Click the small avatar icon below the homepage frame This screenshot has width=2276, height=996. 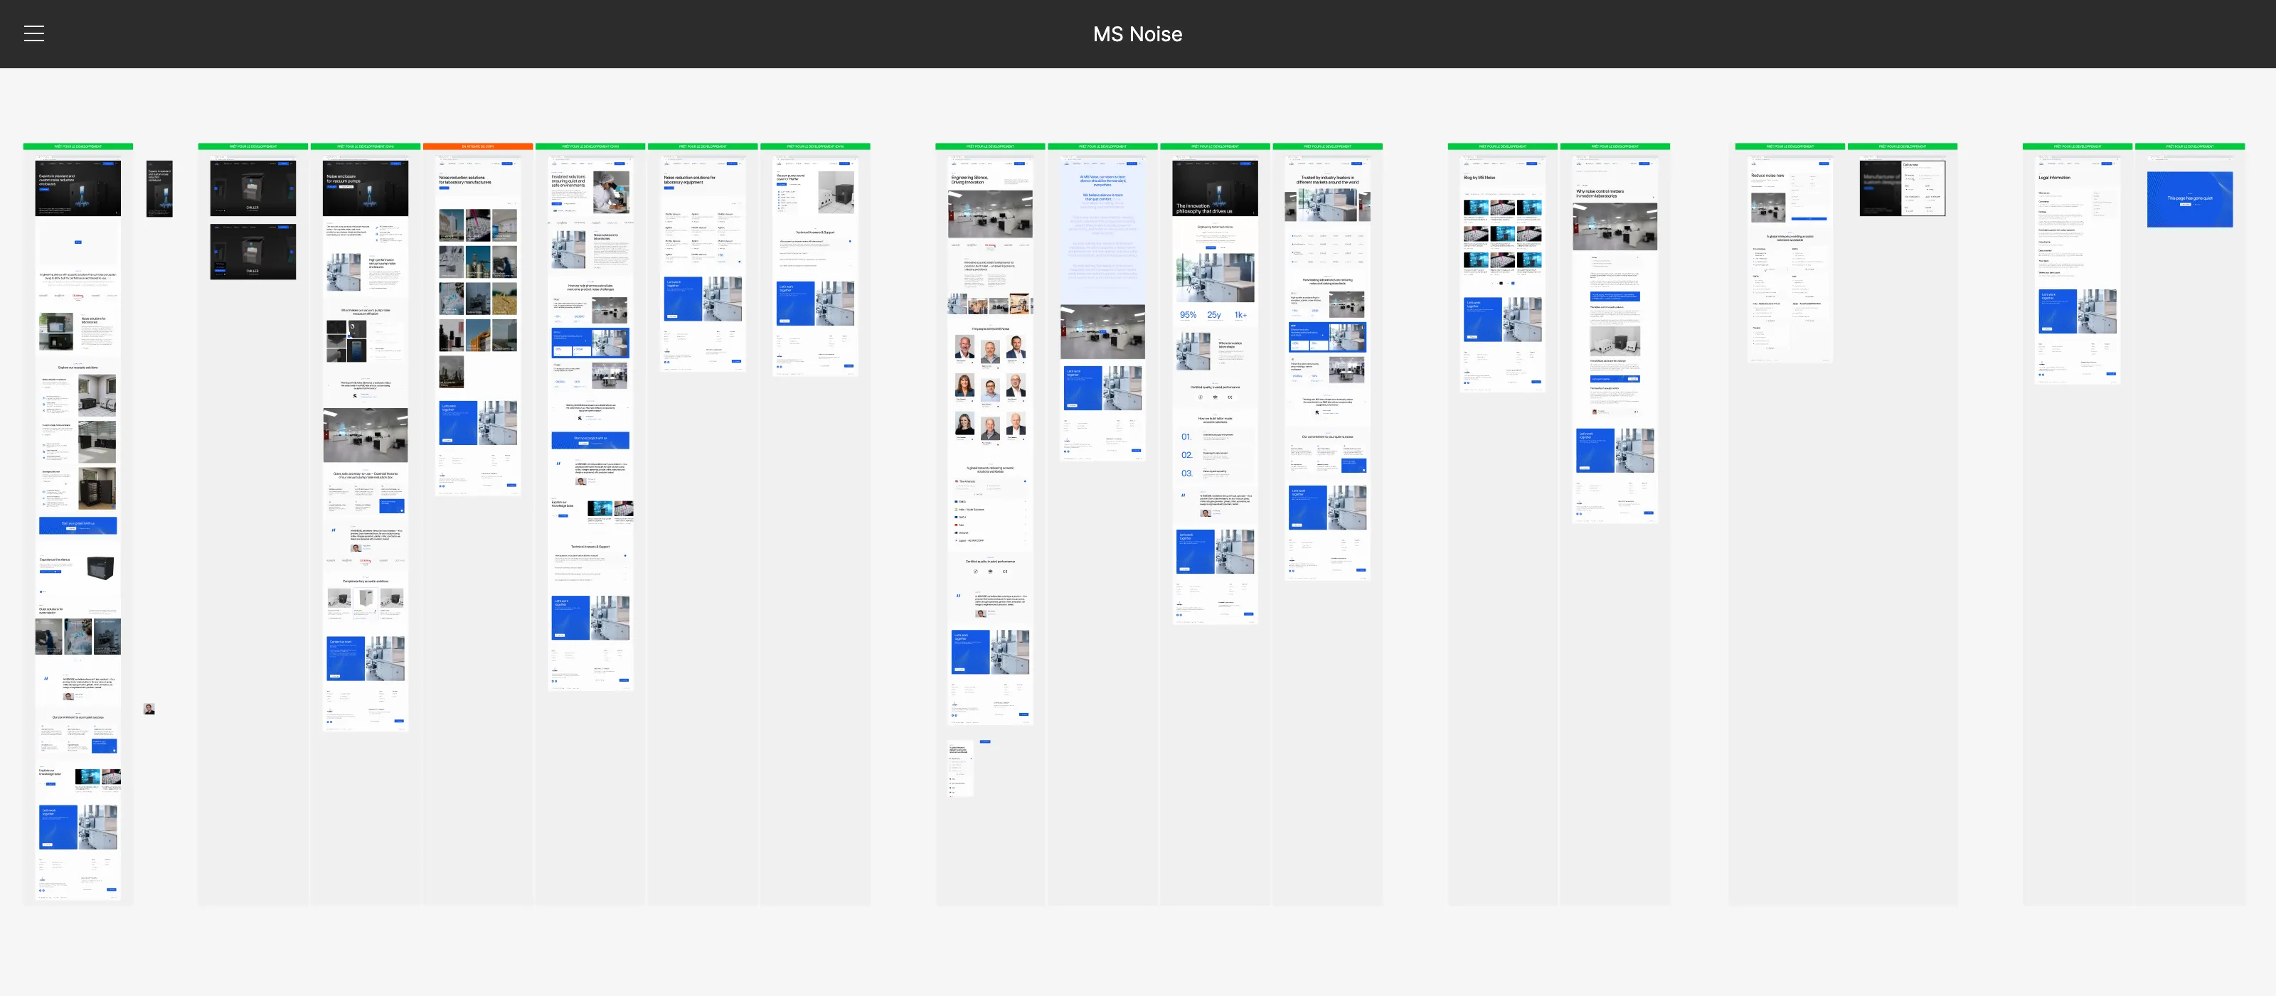pyautogui.click(x=149, y=708)
